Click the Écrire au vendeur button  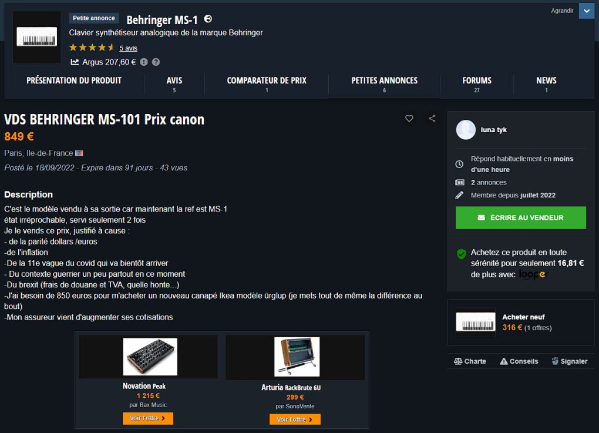click(521, 218)
